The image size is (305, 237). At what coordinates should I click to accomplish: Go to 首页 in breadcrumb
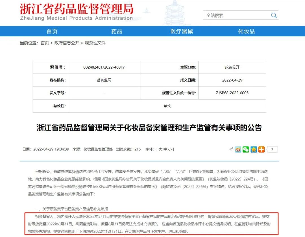coord(45,43)
